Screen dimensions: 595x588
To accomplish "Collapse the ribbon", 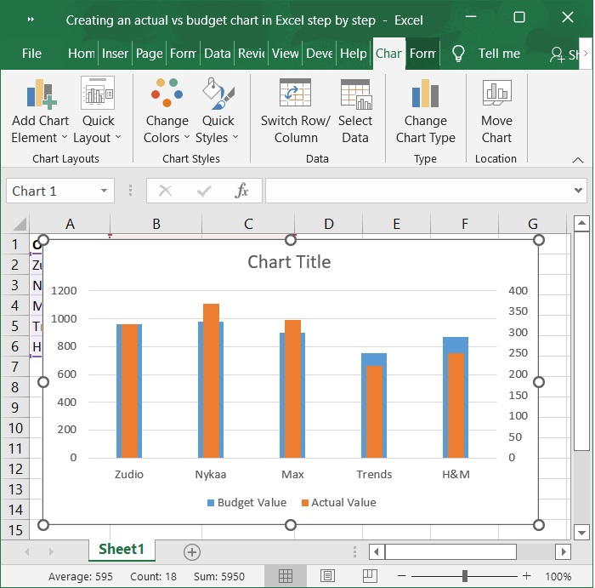I will pos(578,159).
